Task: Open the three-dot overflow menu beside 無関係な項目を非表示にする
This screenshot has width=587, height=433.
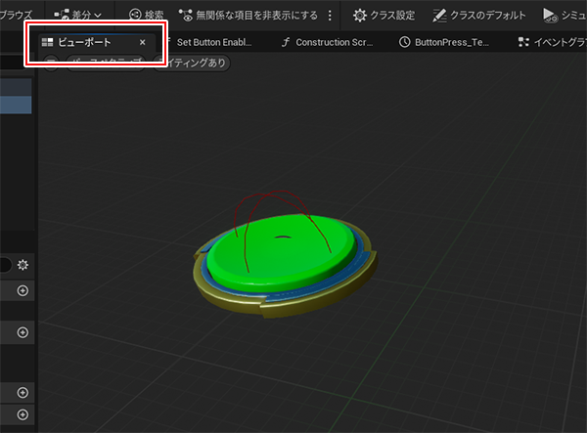Action: click(x=330, y=16)
